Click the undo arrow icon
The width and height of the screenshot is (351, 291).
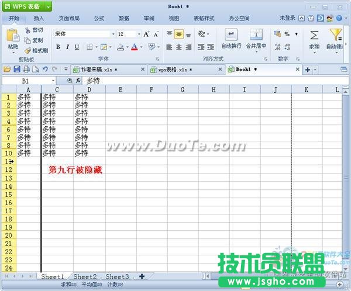pos(45,69)
